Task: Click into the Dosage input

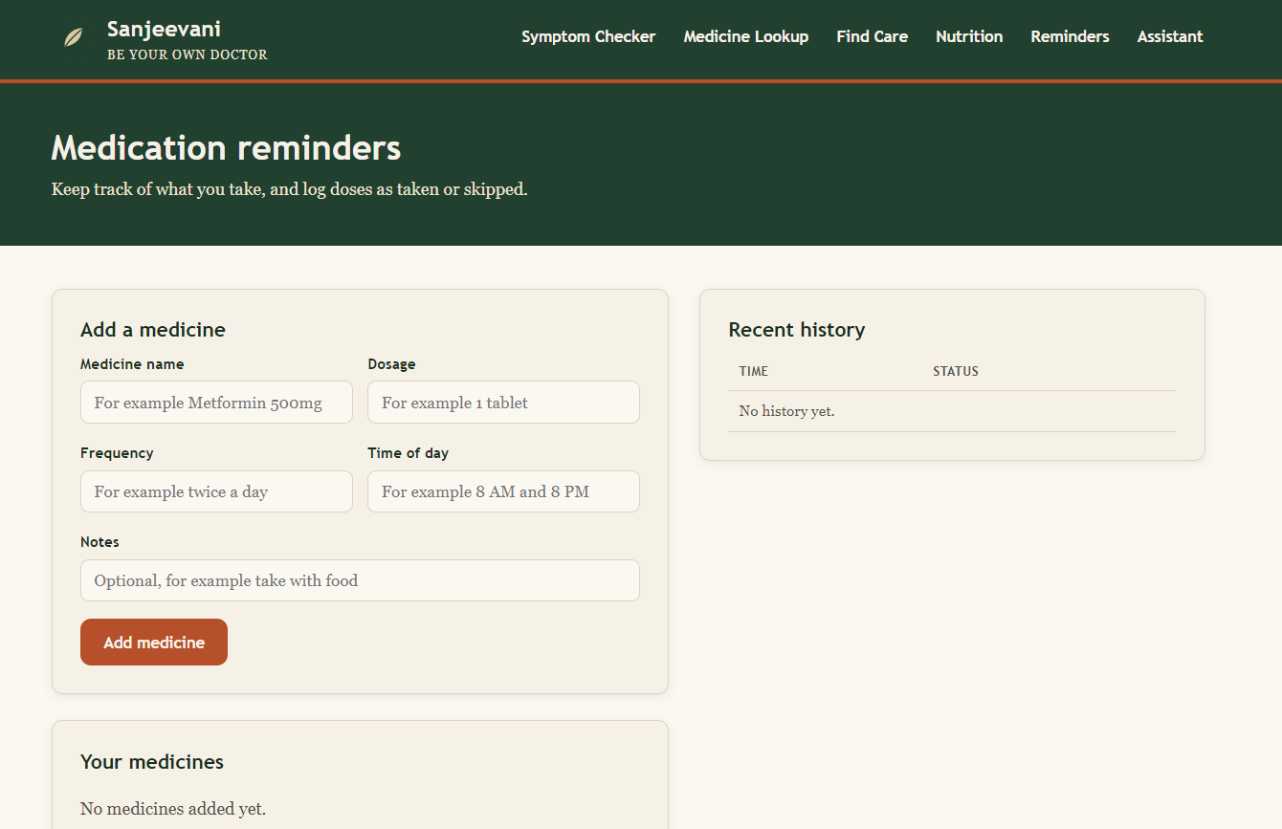Action: (x=503, y=403)
